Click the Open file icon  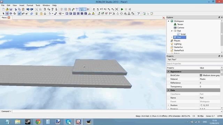tap(7, 9)
